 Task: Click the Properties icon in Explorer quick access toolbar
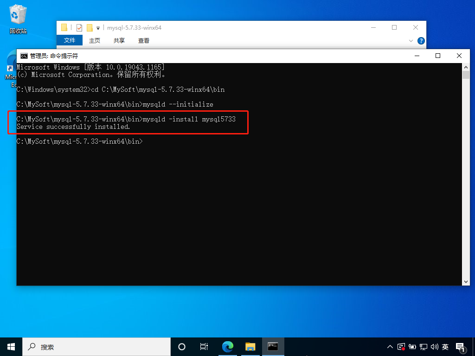pyautogui.click(x=79, y=28)
